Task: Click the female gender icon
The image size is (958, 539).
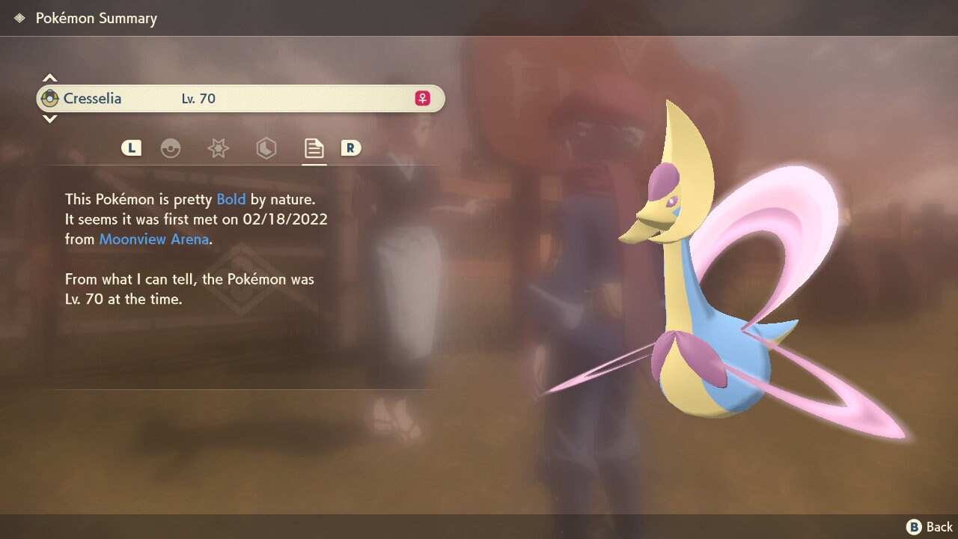Action: coord(423,98)
